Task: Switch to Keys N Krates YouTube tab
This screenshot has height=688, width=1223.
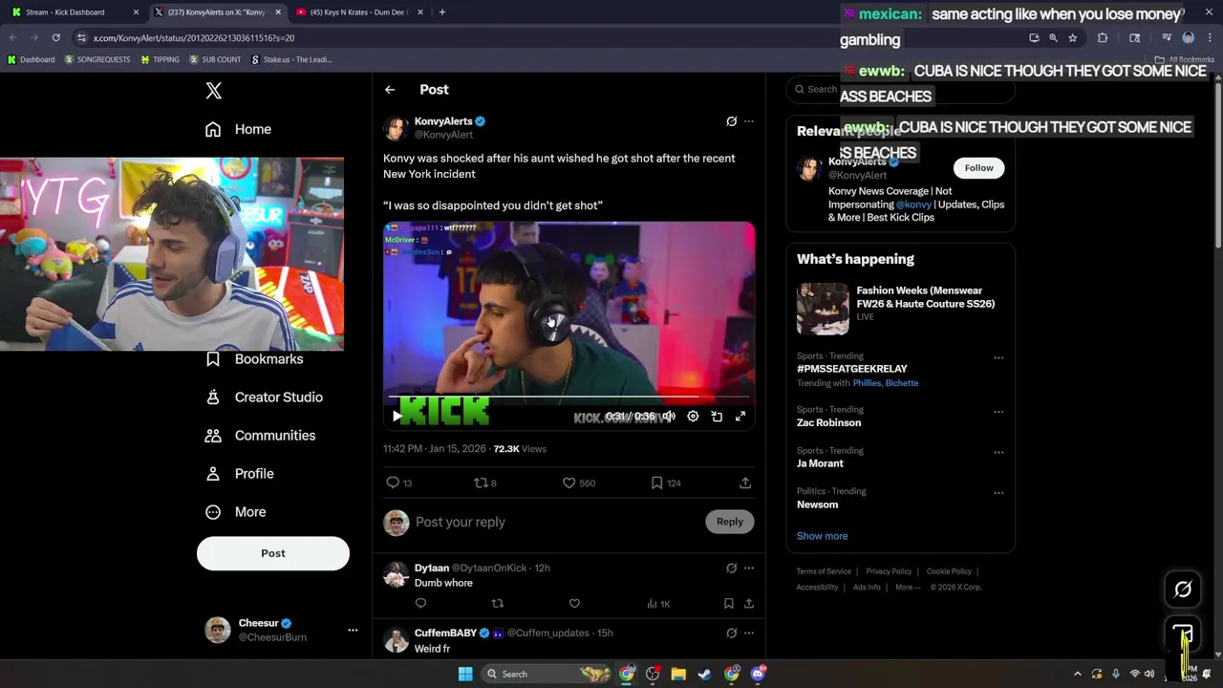Action: pos(360,12)
